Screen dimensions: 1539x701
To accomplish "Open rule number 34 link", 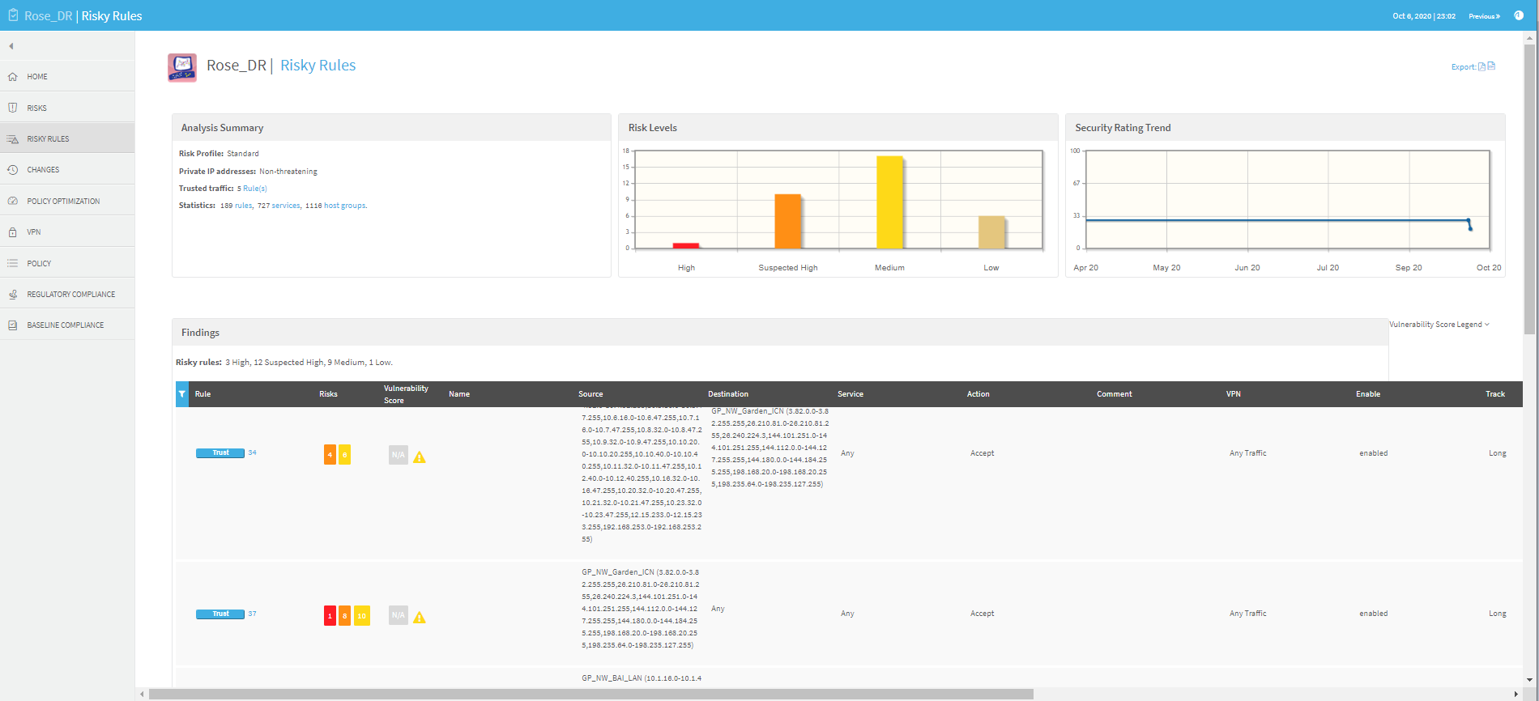I will pyautogui.click(x=252, y=453).
